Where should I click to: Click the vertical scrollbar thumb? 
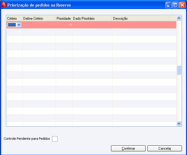click(179, 70)
